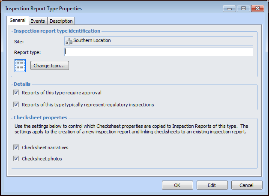Screen dimensions: 269x196
Task: Toggle the Checksheet photos checkbox
Action: [16, 159]
